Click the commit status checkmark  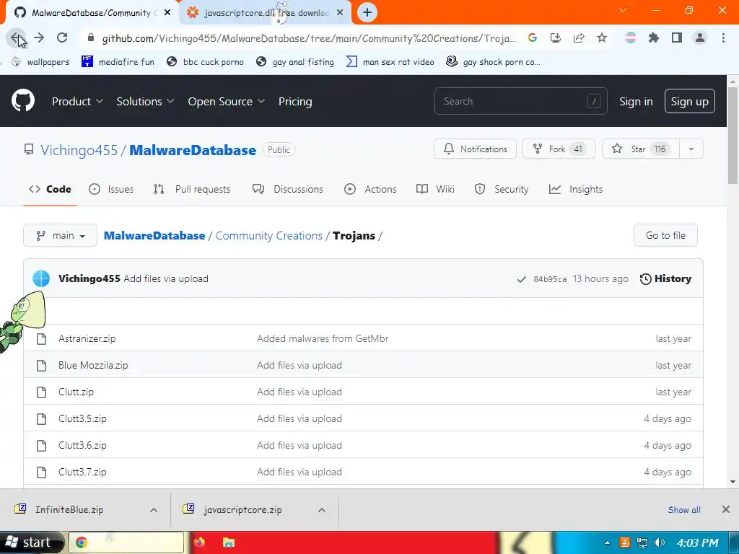tap(521, 279)
